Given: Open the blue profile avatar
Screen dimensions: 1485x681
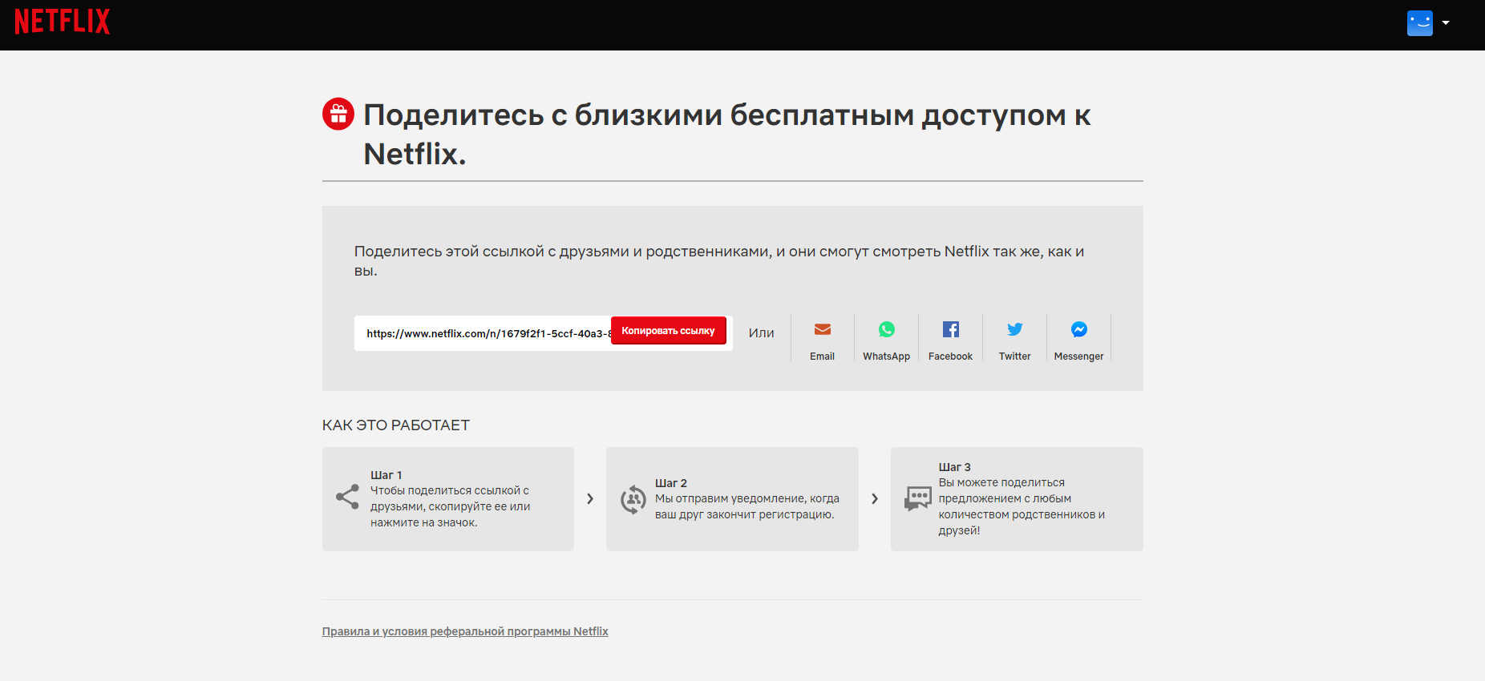Looking at the screenshot, I should coord(1419,23).
